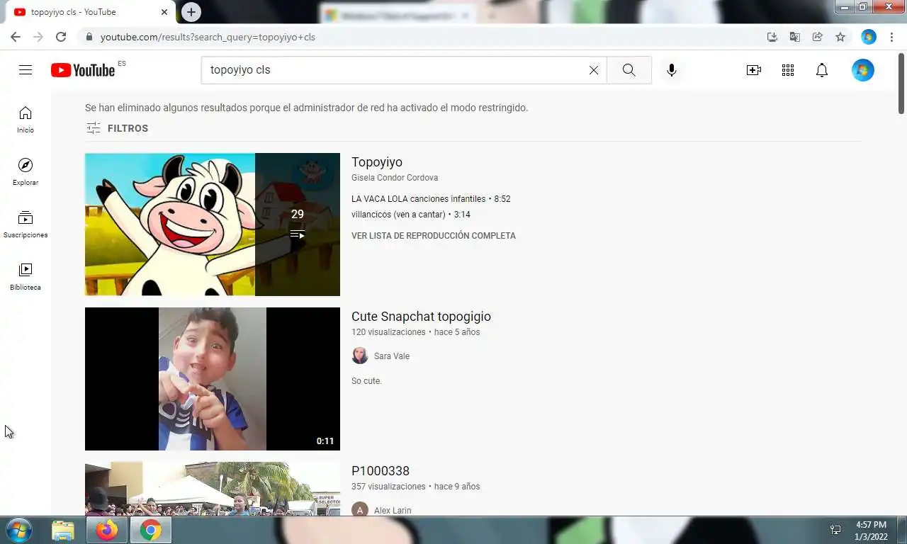The image size is (907, 544).
Task: Click the address bar URL field
Action: pyautogui.click(x=418, y=37)
